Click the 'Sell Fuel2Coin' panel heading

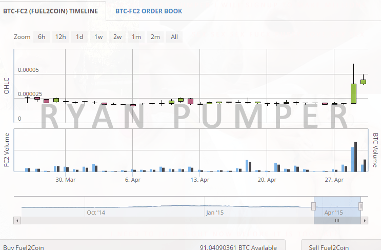coord(329,247)
